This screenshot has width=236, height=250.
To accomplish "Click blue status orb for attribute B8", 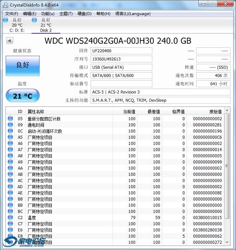I will coord(10,199).
